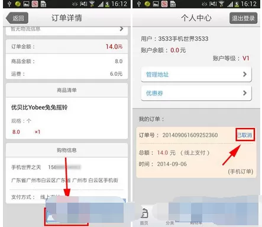Screen dimensions: 262x227
Task: Tap the mute status icon in 个人中心 screen
Action: [x=213, y=4]
